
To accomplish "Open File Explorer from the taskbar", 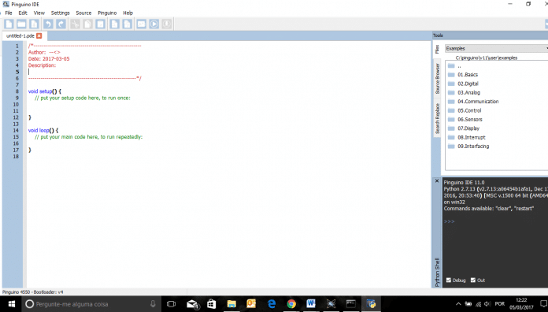I will click(231, 304).
